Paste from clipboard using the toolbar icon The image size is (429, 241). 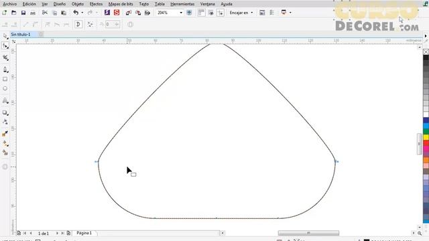64,13
